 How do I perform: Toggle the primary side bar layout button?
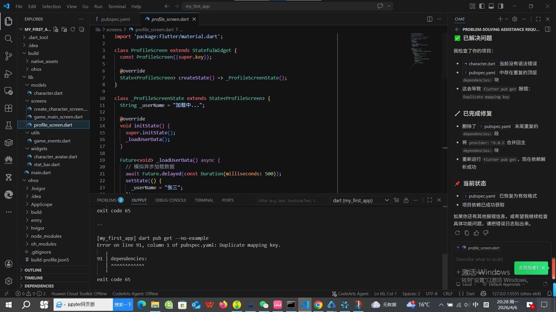[x=482, y=6]
